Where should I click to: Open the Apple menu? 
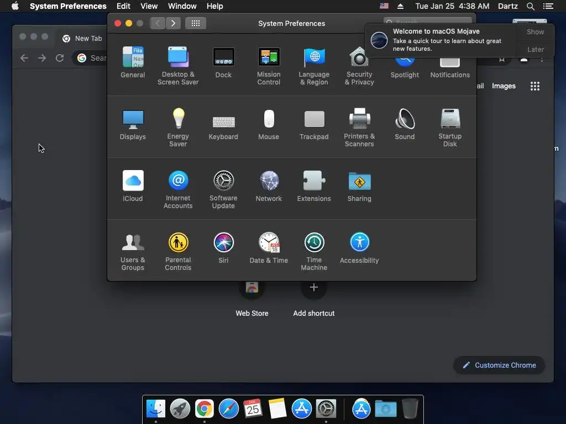[x=15, y=6]
